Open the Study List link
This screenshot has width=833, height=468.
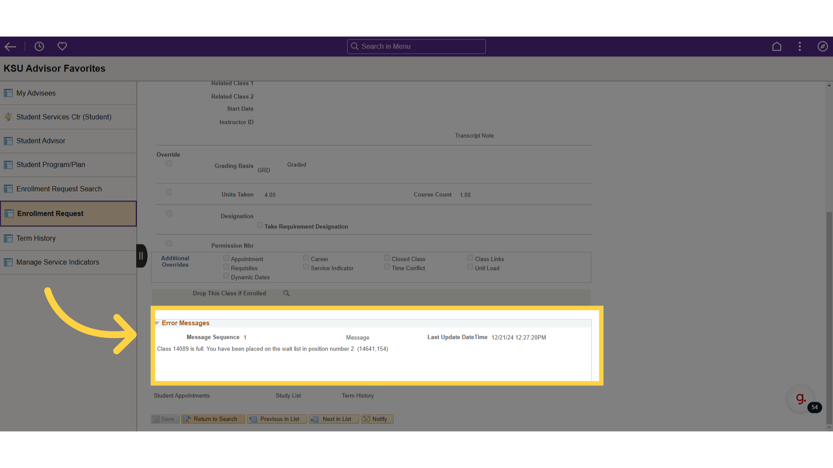(x=288, y=396)
